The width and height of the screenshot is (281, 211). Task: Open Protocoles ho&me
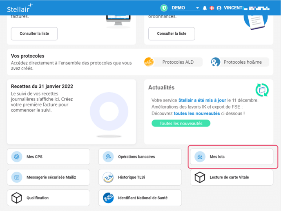click(x=240, y=62)
